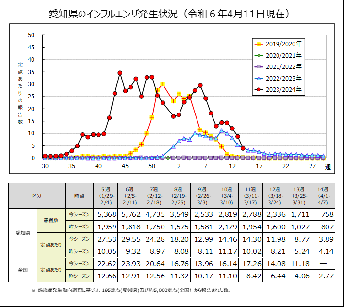Click the 12週 (3/18-3/24) column header
344x307 pixels.
pyautogui.click(x=275, y=195)
